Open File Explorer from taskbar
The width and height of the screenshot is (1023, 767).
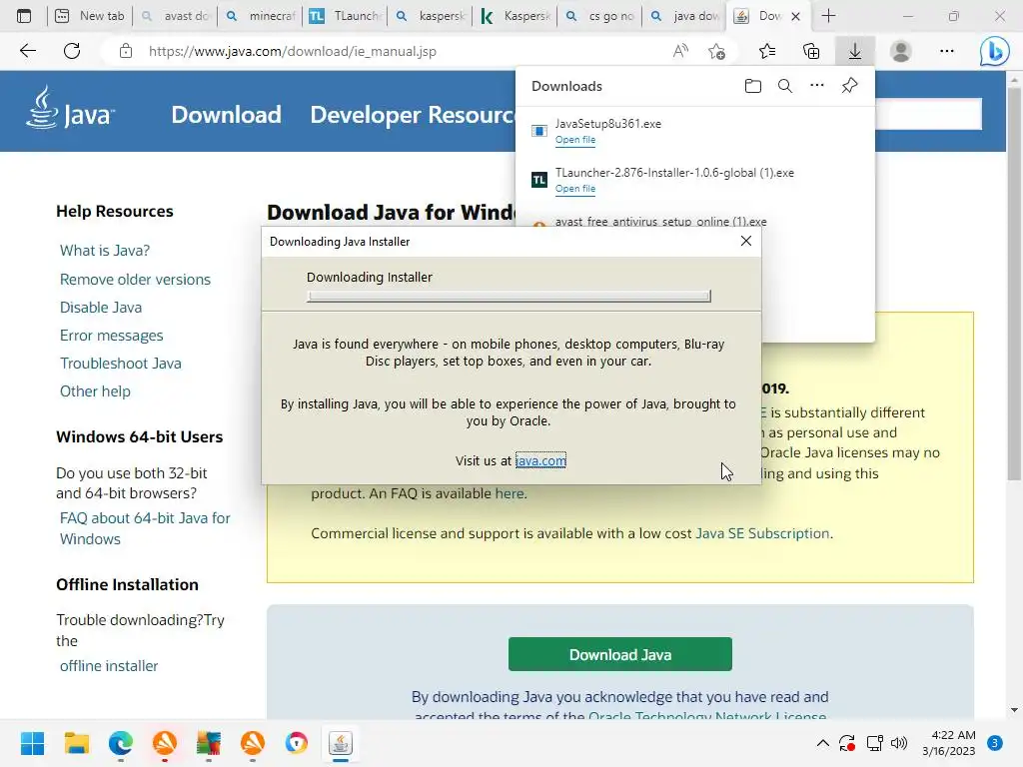coord(76,743)
